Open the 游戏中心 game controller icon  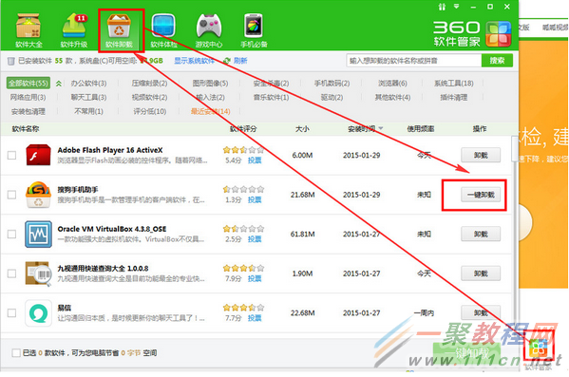pos(209,30)
